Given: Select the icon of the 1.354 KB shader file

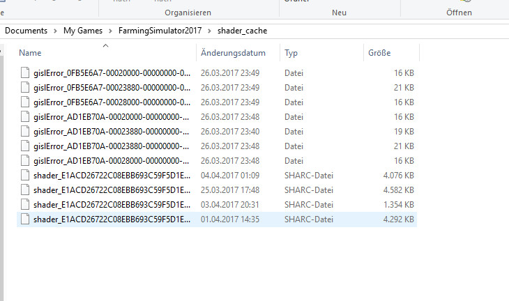Looking at the screenshot, I should [x=26, y=204].
